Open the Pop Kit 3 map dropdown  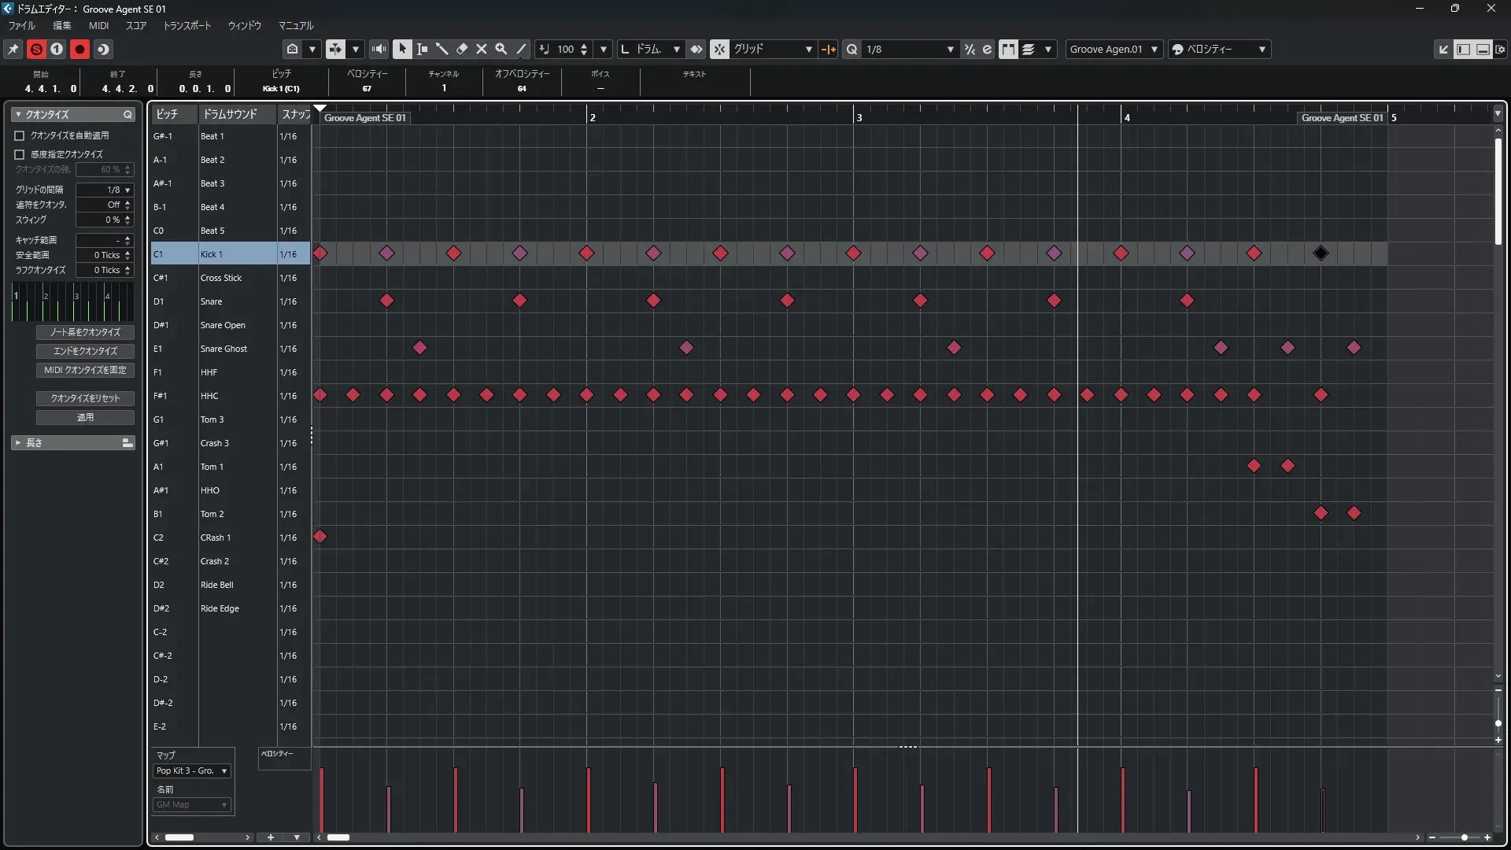(x=192, y=771)
